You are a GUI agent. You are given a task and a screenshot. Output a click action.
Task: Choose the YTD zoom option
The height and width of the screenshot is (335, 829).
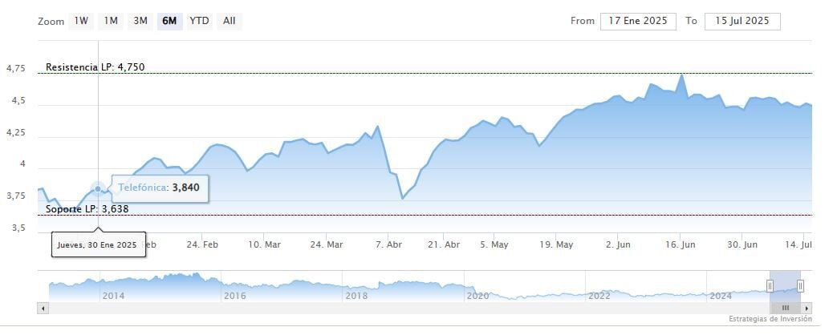[x=199, y=21]
